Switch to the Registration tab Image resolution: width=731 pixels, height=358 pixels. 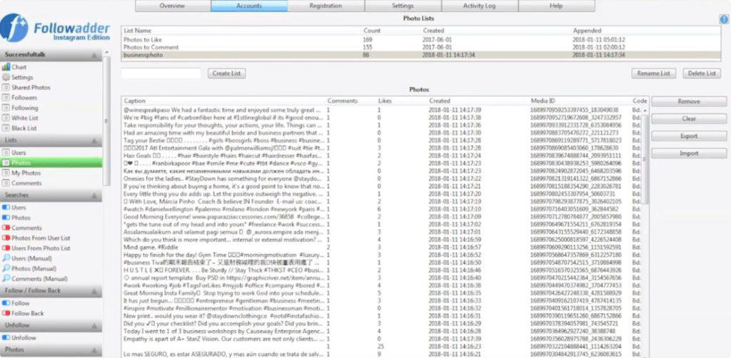point(326,6)
